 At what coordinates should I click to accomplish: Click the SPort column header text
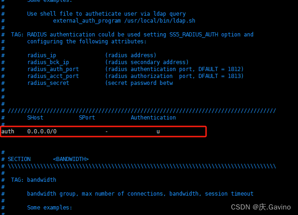coord(87,118)
